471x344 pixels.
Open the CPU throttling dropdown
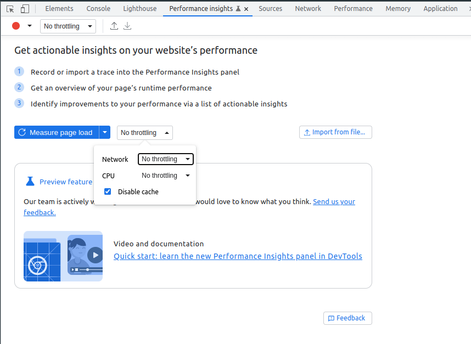point(166,176)
